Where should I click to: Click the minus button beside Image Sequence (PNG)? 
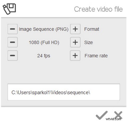13,29
